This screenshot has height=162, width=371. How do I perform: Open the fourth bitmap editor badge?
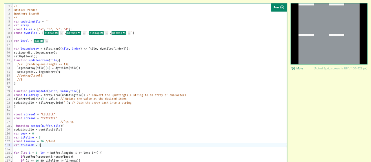click(x=119, y=33)
